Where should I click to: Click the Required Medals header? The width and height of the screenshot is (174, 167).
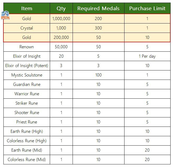[99, 8]
